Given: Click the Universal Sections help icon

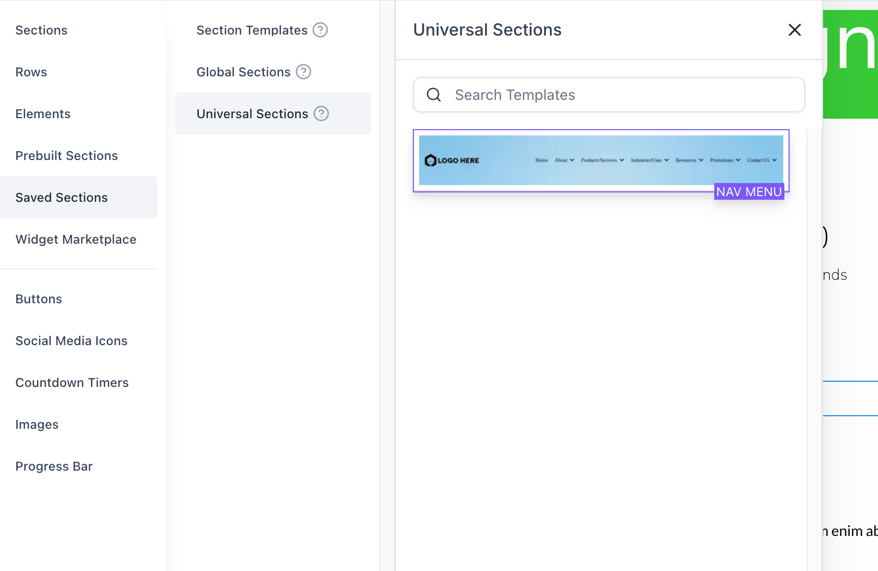Looking at the screenshot, I should click(x=321, y=113).
